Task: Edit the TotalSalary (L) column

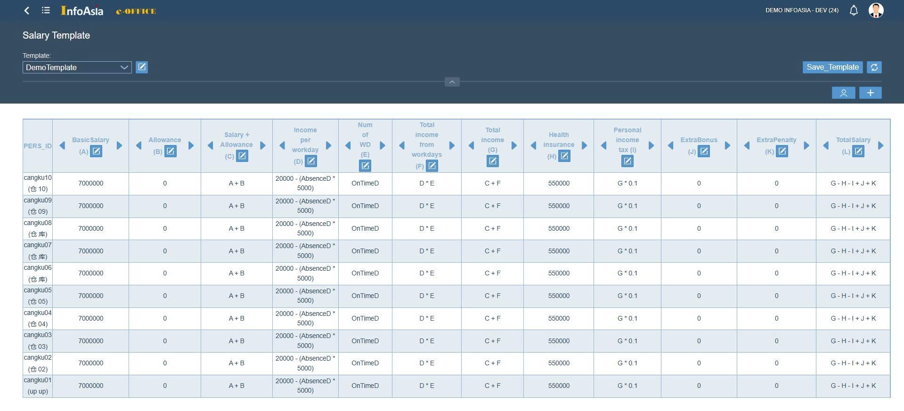Action: [858, 151]
